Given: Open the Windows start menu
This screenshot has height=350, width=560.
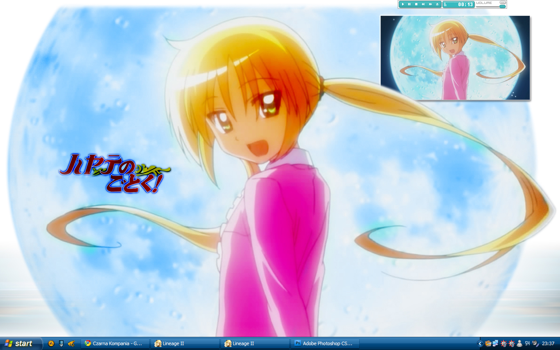Looking at the screenshot, I should click(20, 343).
